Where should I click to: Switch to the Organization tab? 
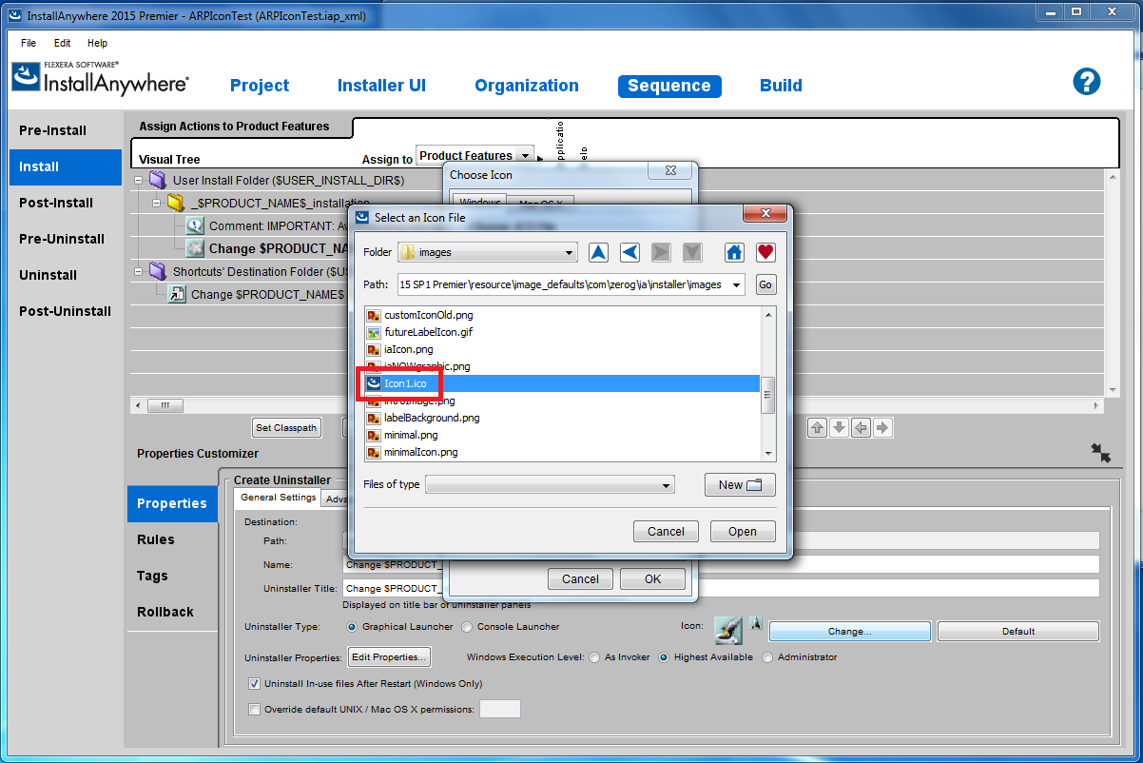point(527,86)
